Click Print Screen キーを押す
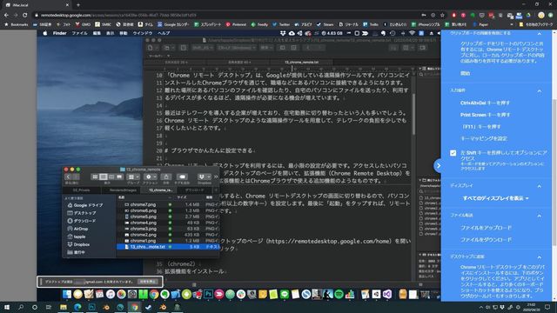This screenshot has width=557, height=313. pyautogui.click(x=485, y=115)
